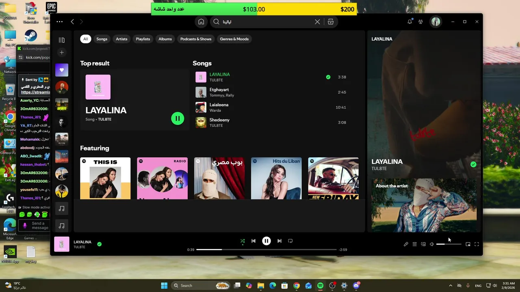Seek within the song progress bar
This screenshot has width=520, height=292.
pyautogui.click(x=266, y=250)
